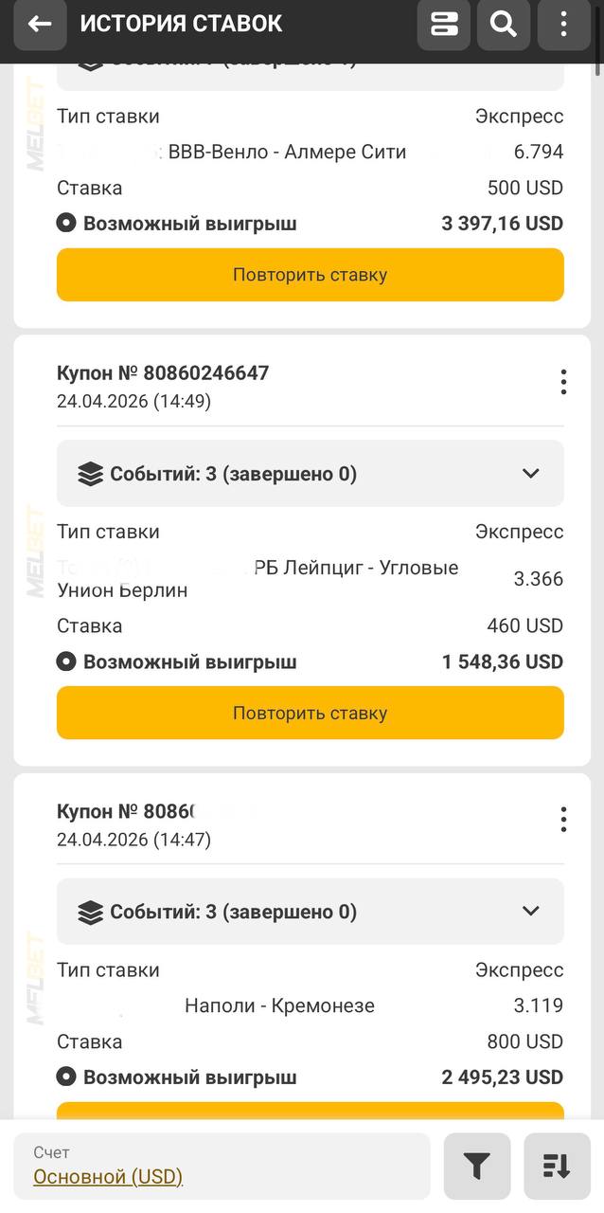Open the Основной (USD) account selector
This screenshot has height=1213, width=604.
[x=108, y=1176]
